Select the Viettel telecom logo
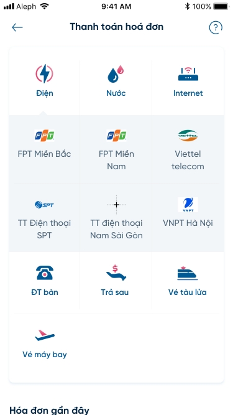Viewport: 233px width, 415px height. pyautogui.click(x=188, y=136)
